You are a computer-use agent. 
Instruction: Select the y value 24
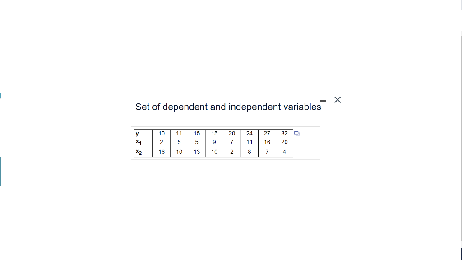[249, 133]
